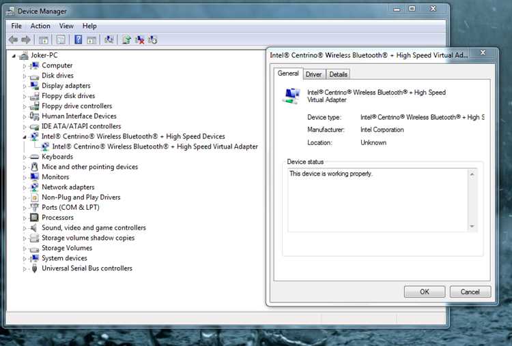Click the Display adapters icon
The height and width of the screenshot is (346, 512).
pos(34,86)
